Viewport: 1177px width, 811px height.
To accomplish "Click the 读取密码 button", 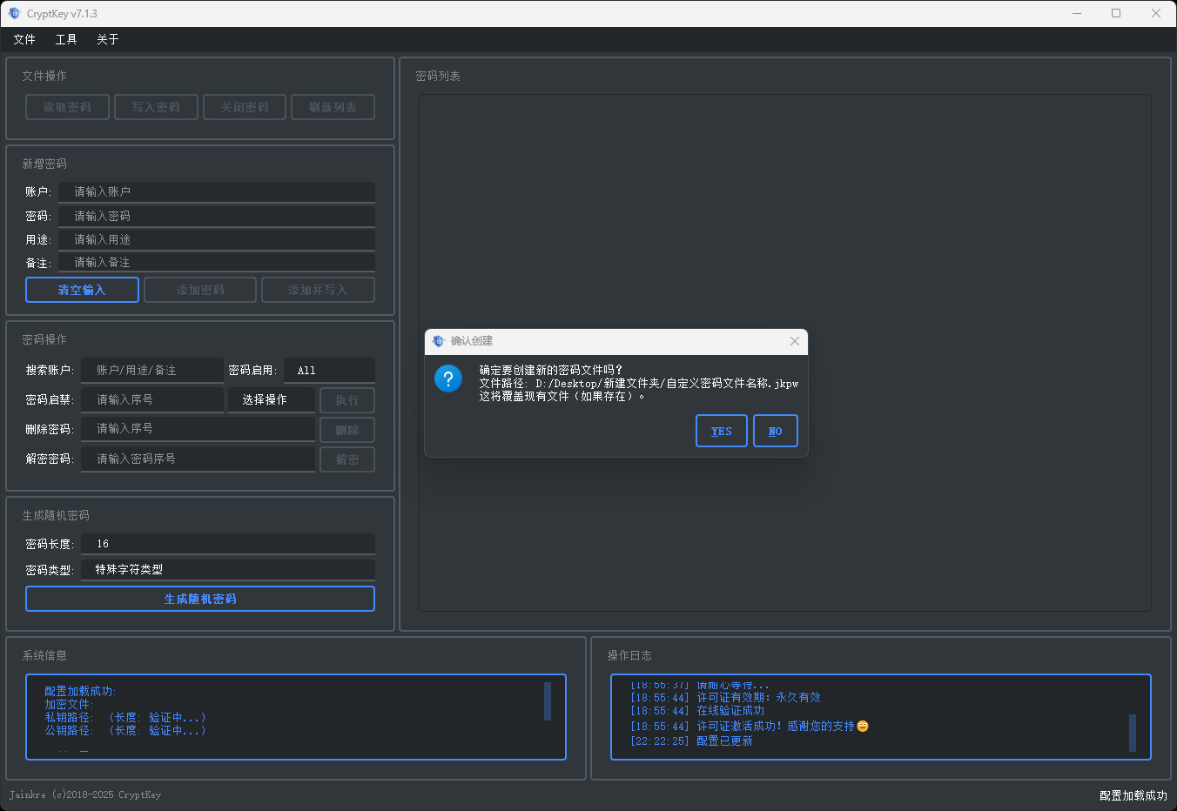I will click(68, 107).
